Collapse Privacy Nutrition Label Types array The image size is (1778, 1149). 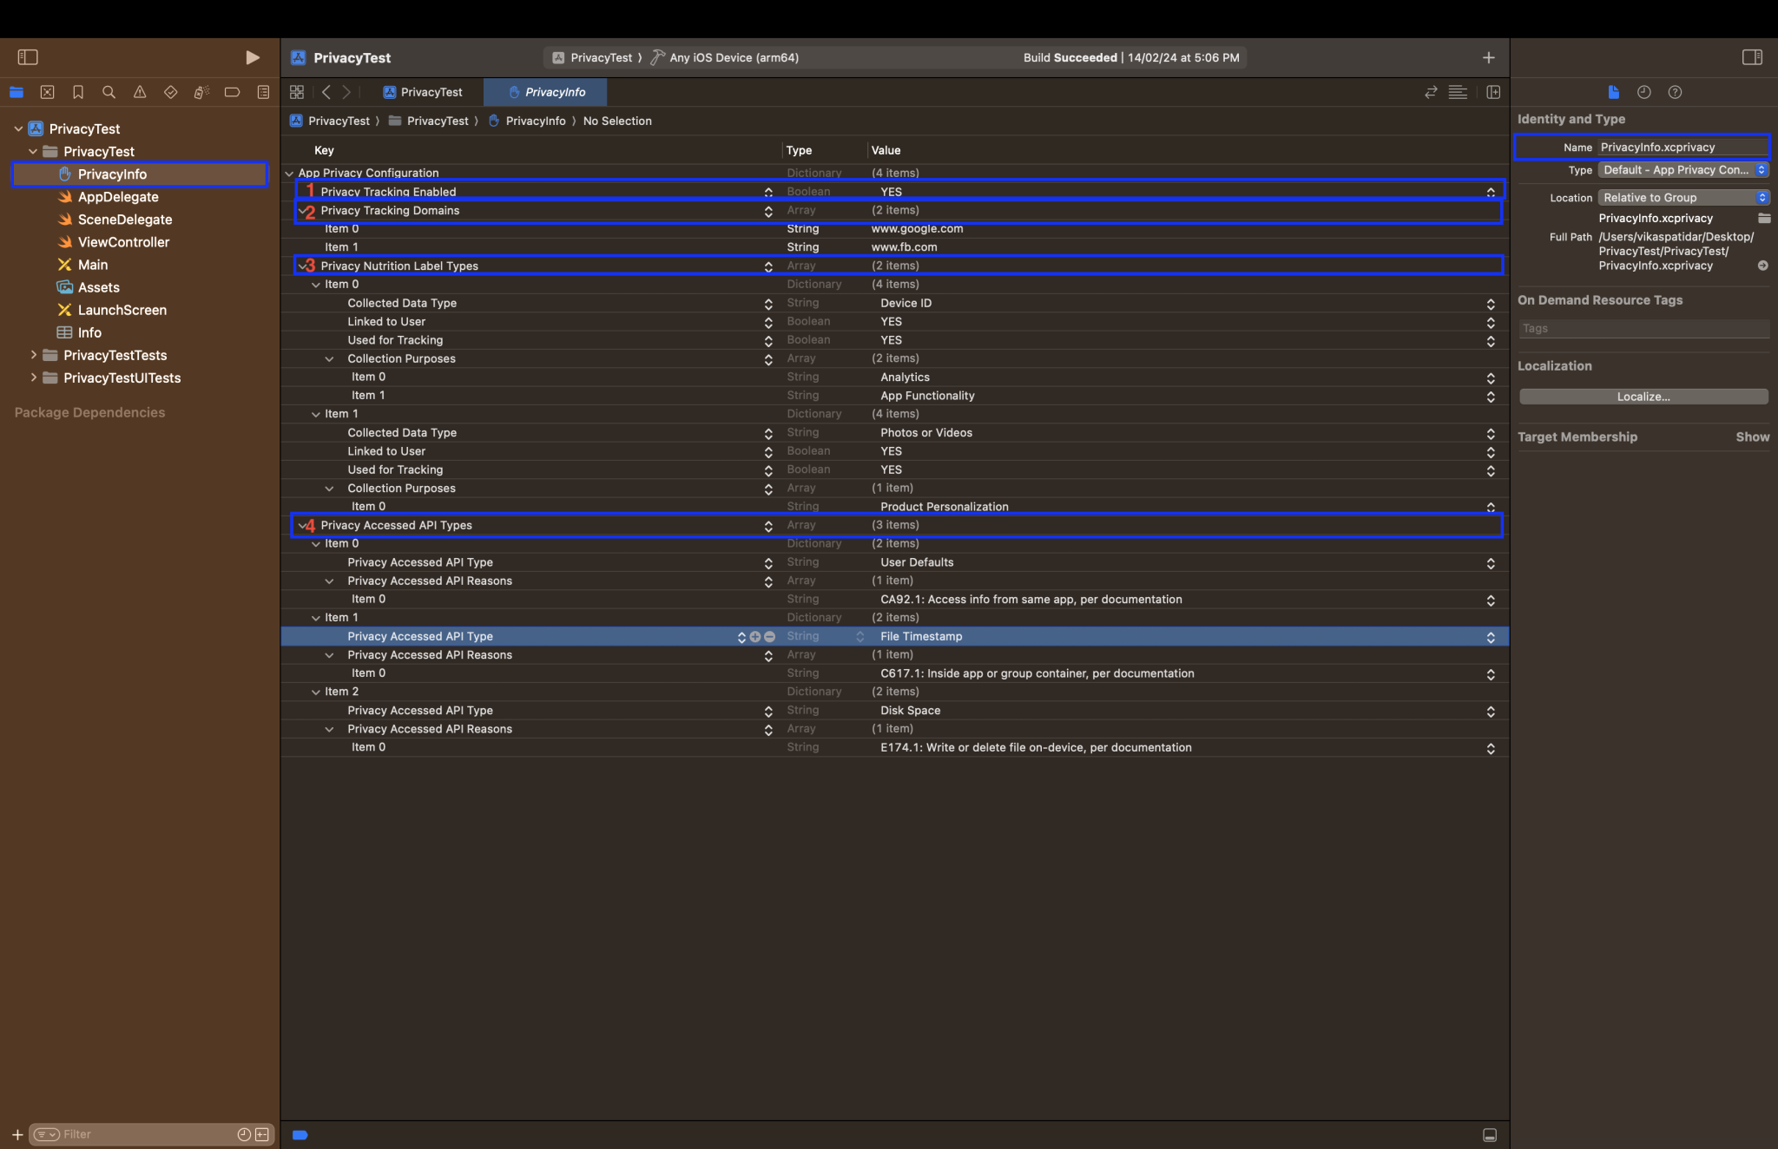pyautogui.click(x=301, y=266)
